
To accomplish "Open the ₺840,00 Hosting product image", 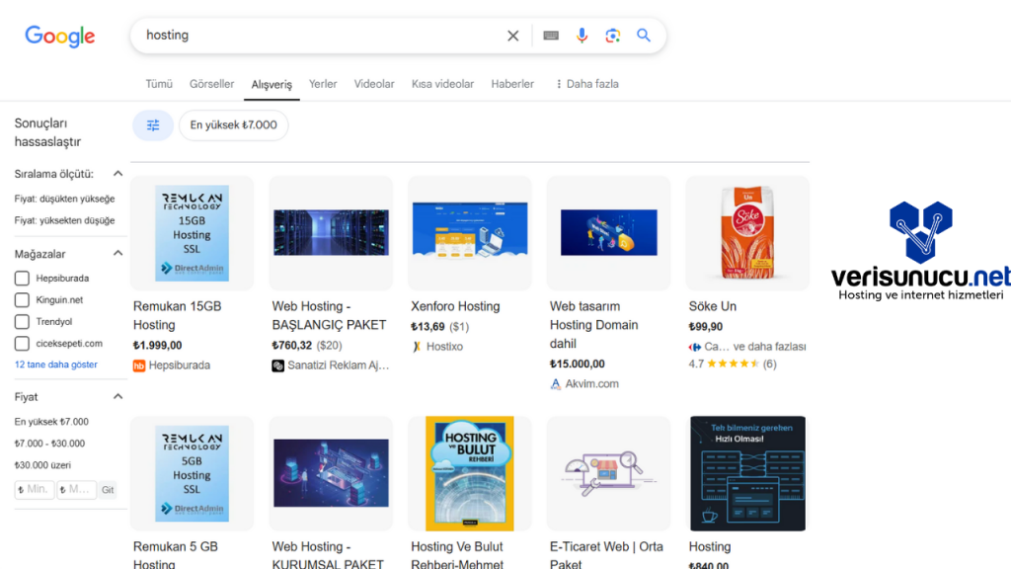I will (x=747, y=473).
